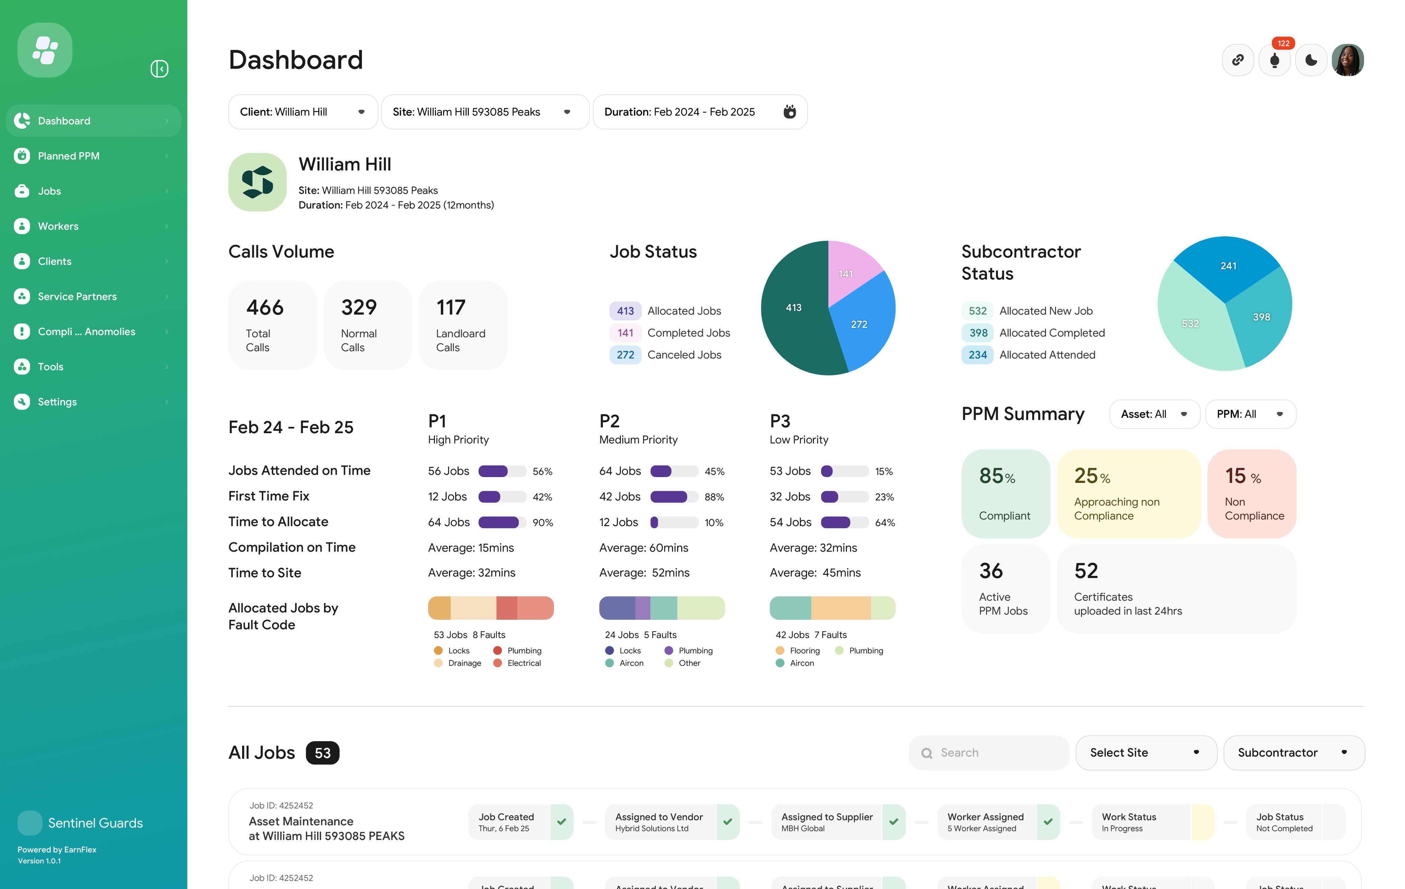Open the Duration: Feb 2024 - Feb 2025 picker
This screenshot has height=889, width=1405.
699,112
